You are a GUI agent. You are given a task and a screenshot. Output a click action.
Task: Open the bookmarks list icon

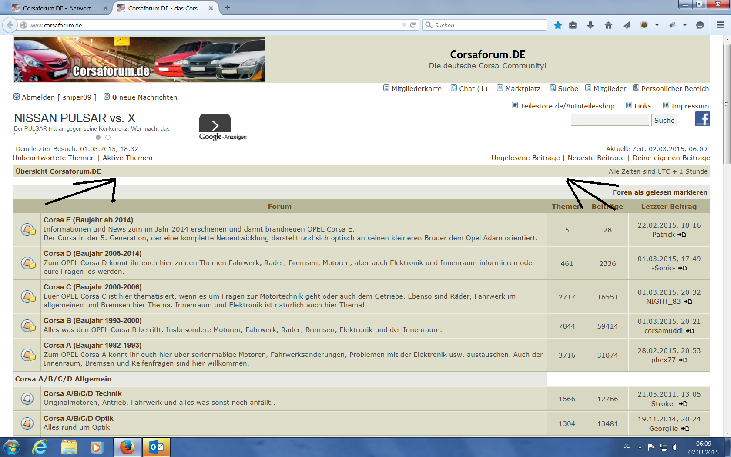[573, 25]
